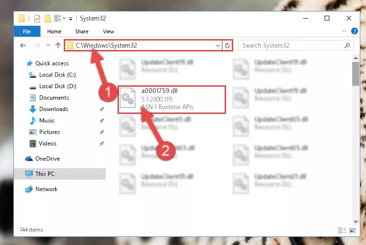Image resolution: width=366 pixels, height=245 pixels.
Task: Maximize the System32 window
Action: [x=327, y=18]
